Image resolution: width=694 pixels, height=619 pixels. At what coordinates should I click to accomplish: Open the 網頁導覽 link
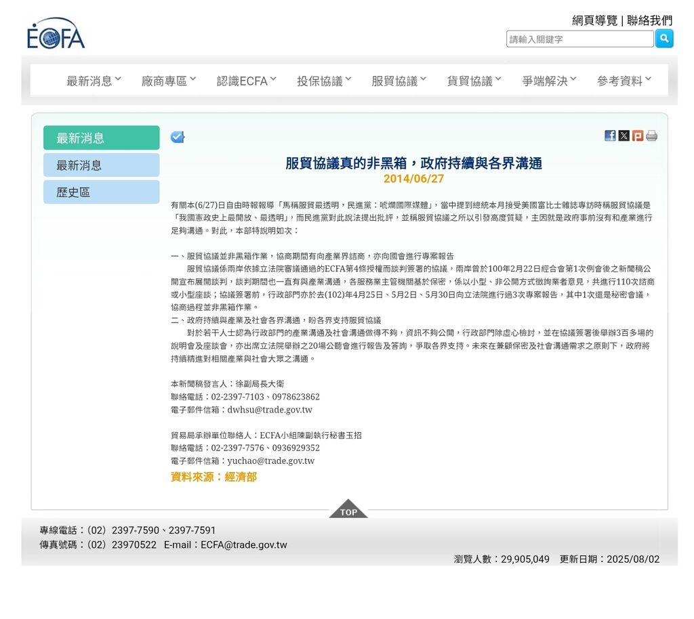[594, 20]
